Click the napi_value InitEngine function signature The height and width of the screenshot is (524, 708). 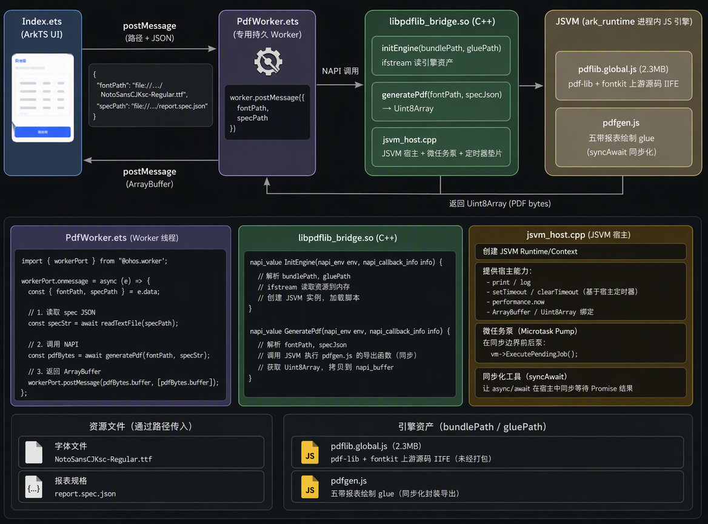pos(346,263)
